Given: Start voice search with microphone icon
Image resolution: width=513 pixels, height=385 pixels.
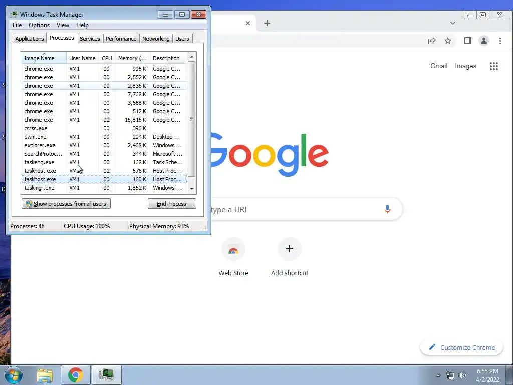Looking at the screenshot, I should [387, 209].
